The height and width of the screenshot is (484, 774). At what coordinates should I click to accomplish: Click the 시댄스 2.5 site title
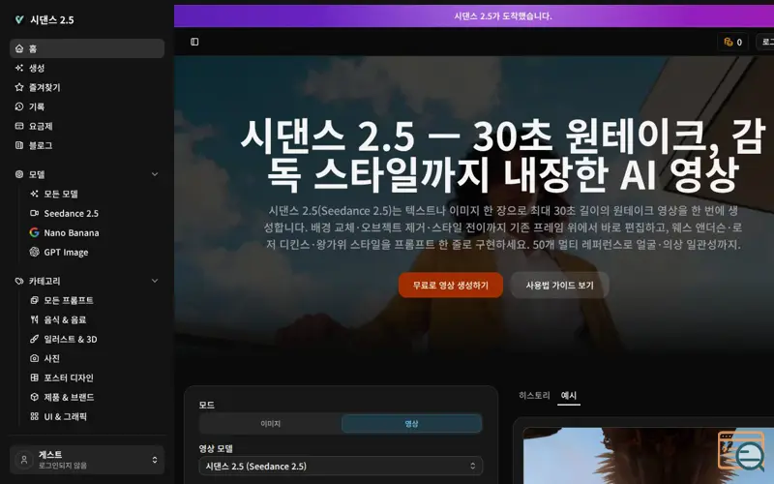pyautogui.click(x=52, y=19)
